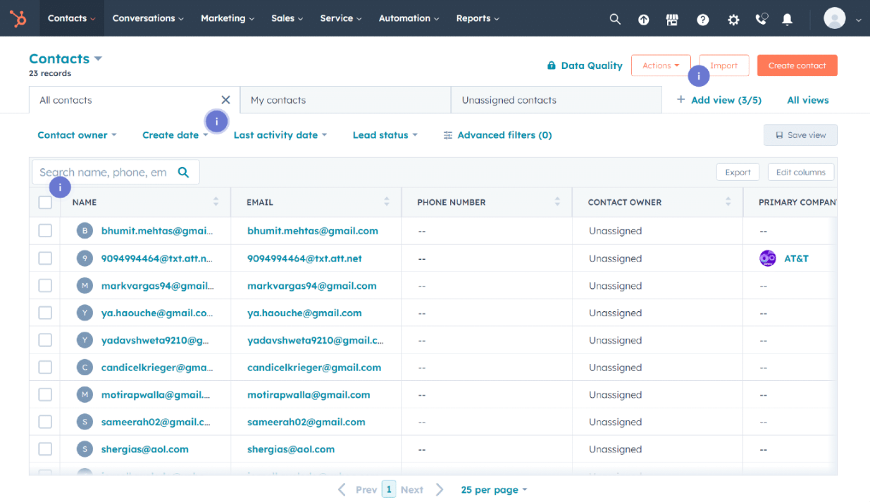Screen dimensions: 870x502
Task: Click the info hotspot near Create date
Action: (x=217, y=122)
